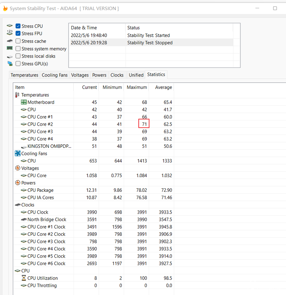Click the Item column header
The image size is (286, 295).
(43, 87)
